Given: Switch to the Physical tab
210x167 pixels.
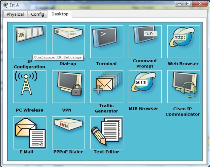Looking at the screenshot, I should pos(15,14).
